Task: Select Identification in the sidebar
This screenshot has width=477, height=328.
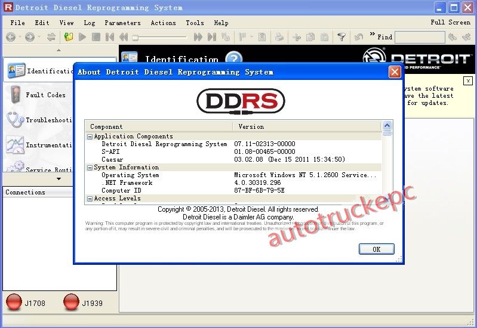Action: [x=38, y=70]
